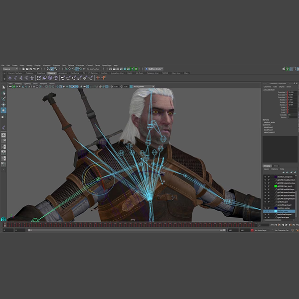
Task: Click the redo arrow icon
Action: [38, 69]
